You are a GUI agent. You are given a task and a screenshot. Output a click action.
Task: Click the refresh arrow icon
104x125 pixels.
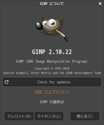[7, 82]
